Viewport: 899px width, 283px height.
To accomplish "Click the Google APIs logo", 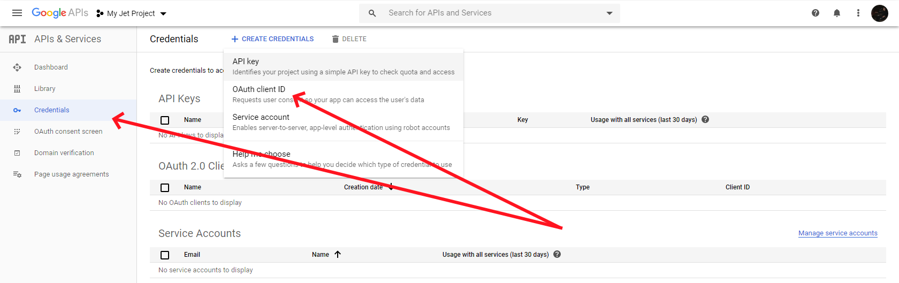I will (x=60, y=13).
